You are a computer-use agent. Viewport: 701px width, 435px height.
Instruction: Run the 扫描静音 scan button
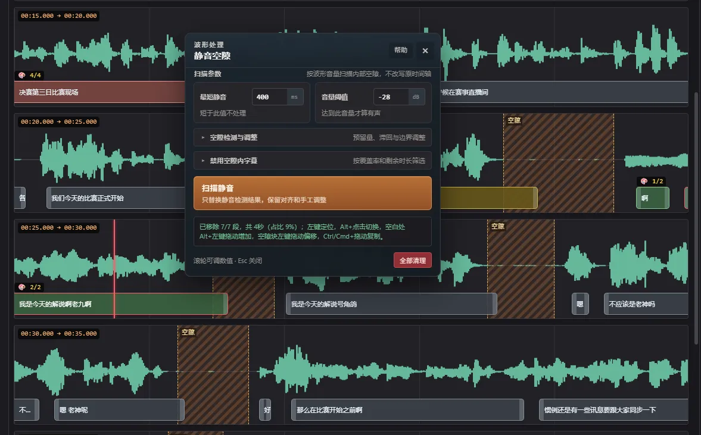313,193
